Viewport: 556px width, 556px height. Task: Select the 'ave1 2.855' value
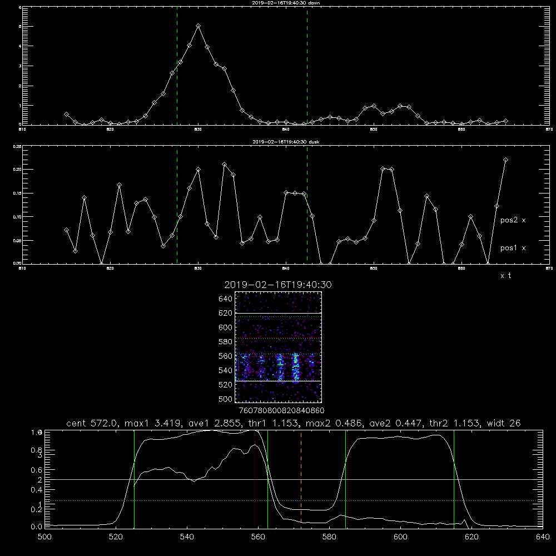(x=214, y=423)
